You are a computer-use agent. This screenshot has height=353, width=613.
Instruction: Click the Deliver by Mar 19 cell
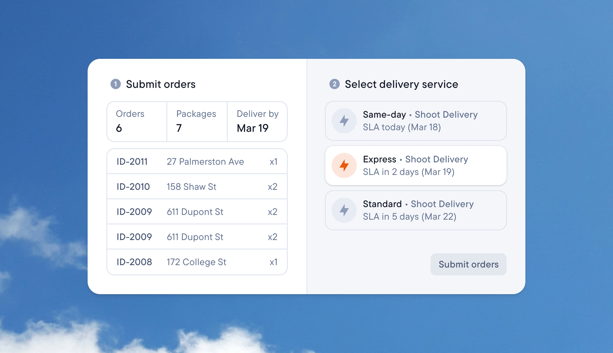(257, 122)
